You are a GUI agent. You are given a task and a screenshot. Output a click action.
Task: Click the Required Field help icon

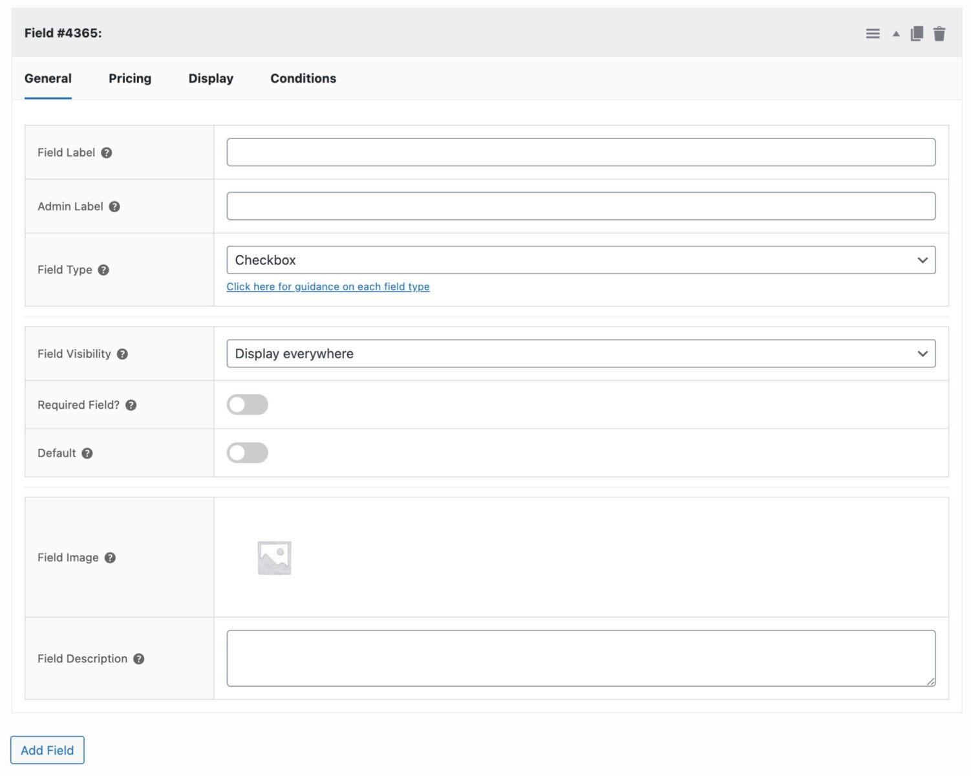tap(130, 405)
